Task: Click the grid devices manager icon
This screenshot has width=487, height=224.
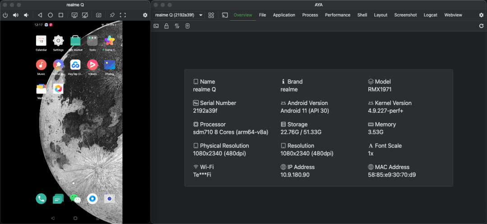Action: click(211, 15)
